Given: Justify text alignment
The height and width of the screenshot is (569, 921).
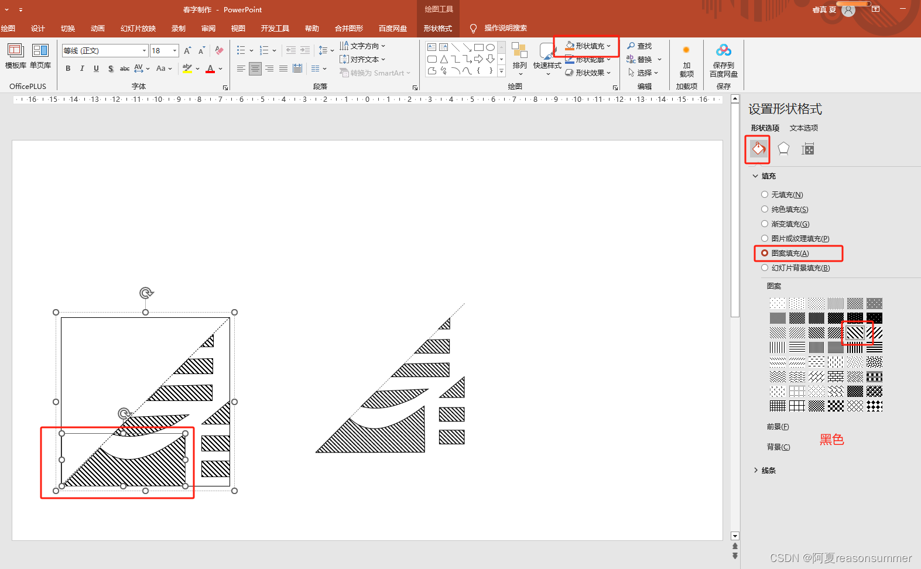Looking at the screenshot, I should click(283, 68).
